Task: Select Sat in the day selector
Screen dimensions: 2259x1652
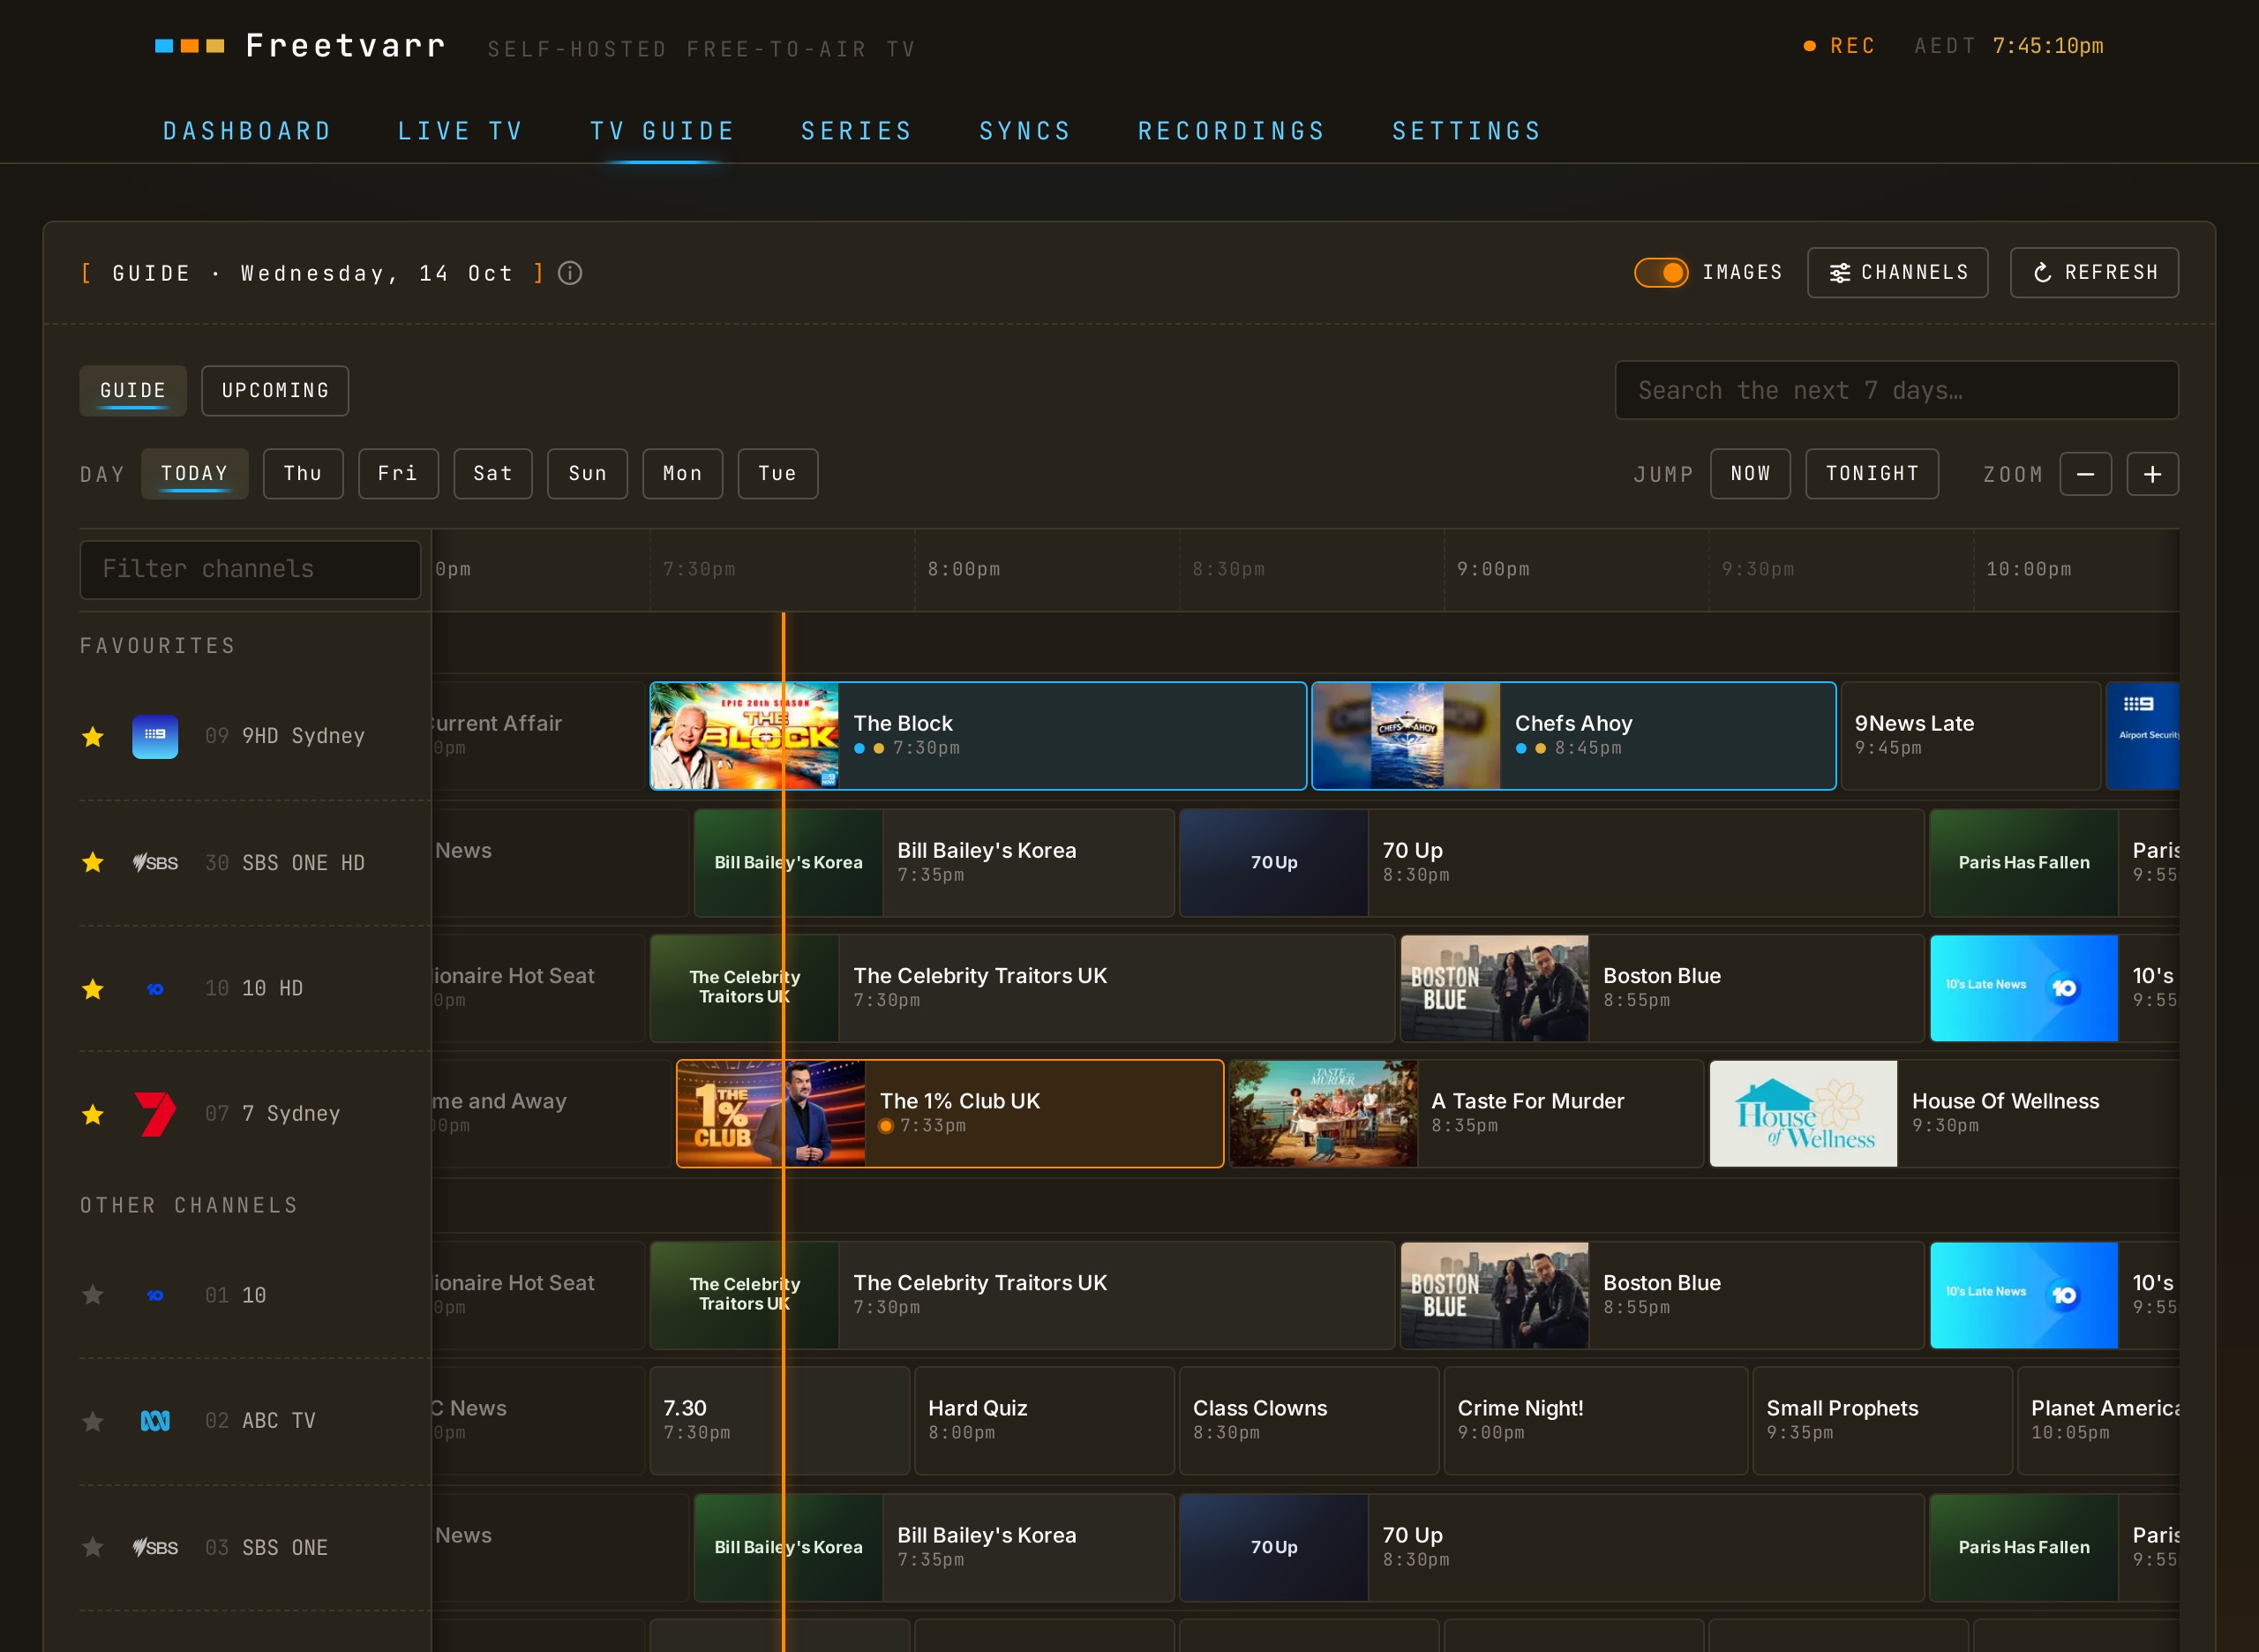Action: pyautogui.click(x=493, y=474)
